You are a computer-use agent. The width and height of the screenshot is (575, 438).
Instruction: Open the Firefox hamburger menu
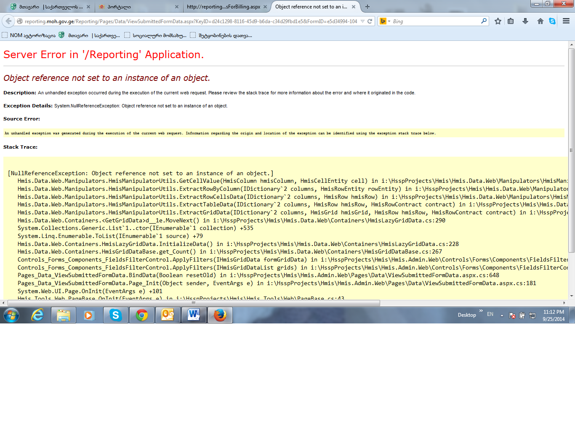pos(566,21)
